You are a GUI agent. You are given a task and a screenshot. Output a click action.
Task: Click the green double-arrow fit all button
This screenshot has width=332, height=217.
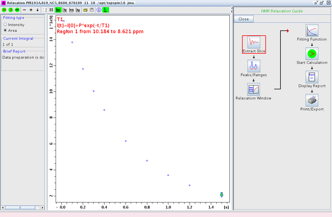coord(4,10)
